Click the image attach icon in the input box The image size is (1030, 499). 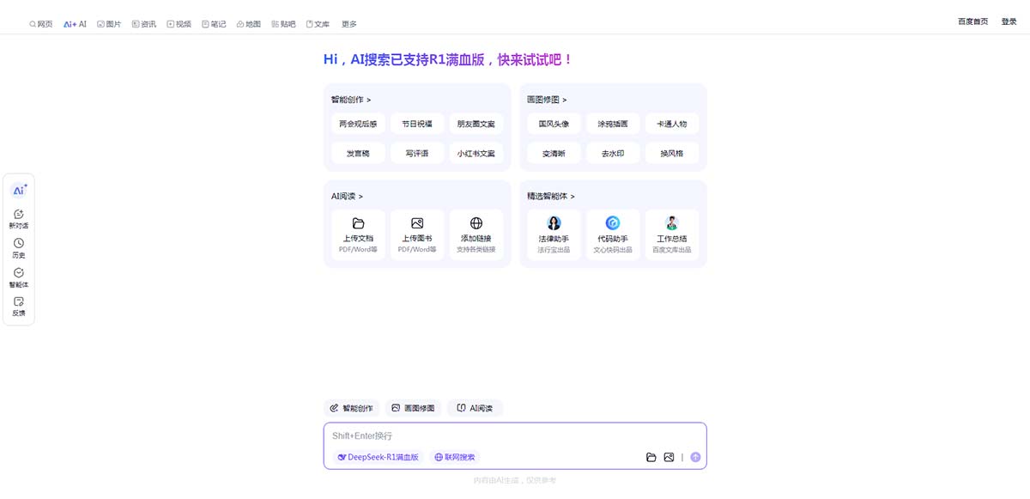669,458
